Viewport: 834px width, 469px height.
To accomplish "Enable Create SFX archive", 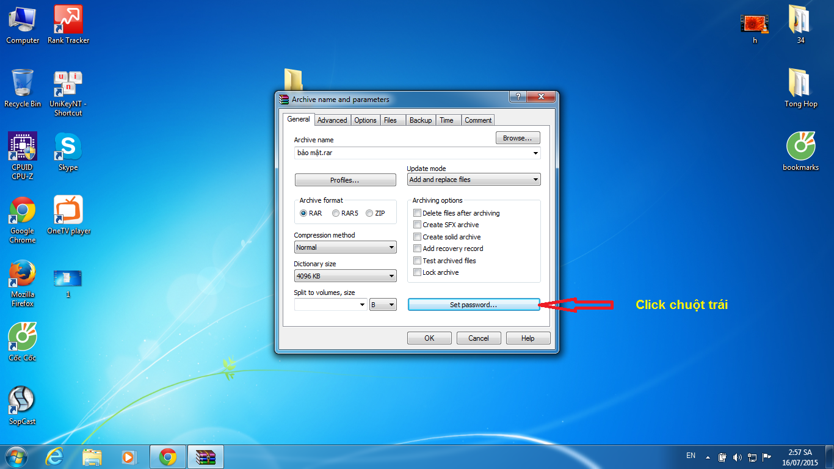I will click(x=446, y=225).
